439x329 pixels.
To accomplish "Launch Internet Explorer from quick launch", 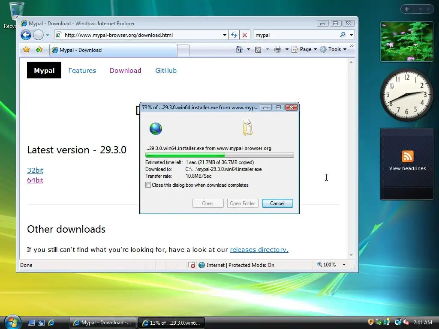I will tap(51, 323).
